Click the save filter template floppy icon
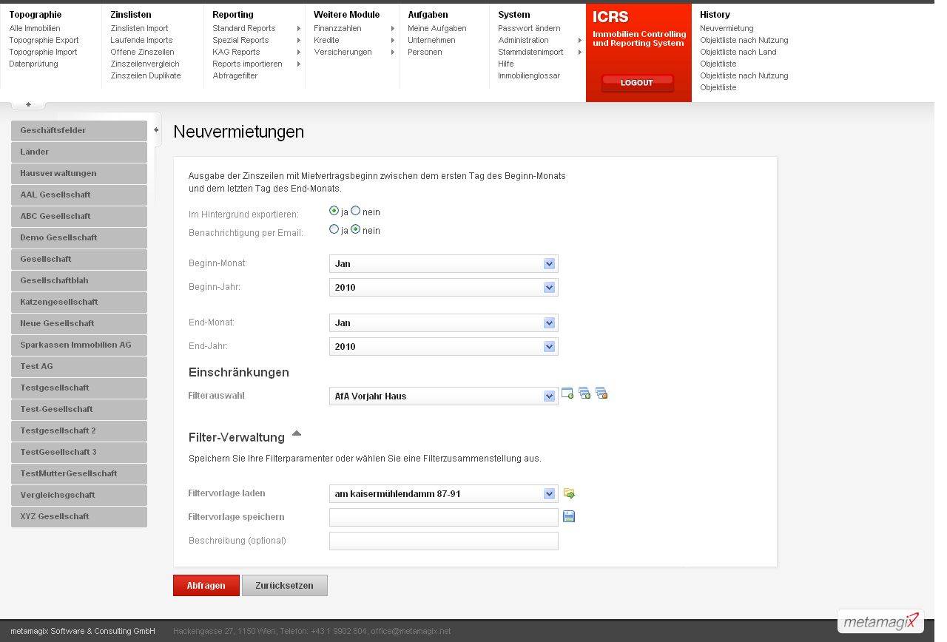The width and height of the screenshot is (947, 642). [x=569, y=516]
